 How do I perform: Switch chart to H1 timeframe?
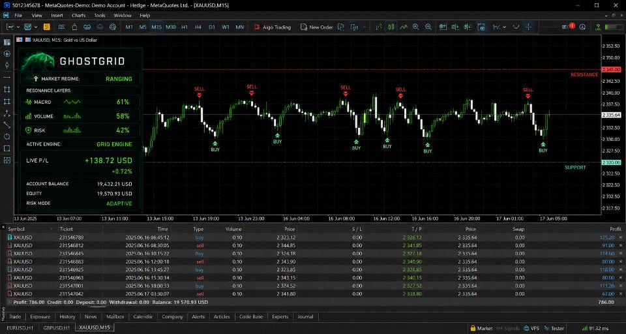coord(185,27)
